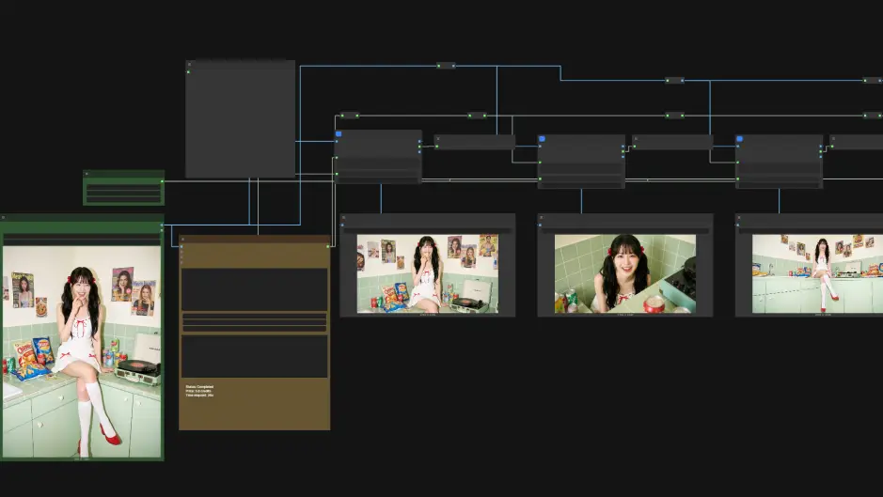Collapse the preview node showing the close-up smiling face

point(541,218)
